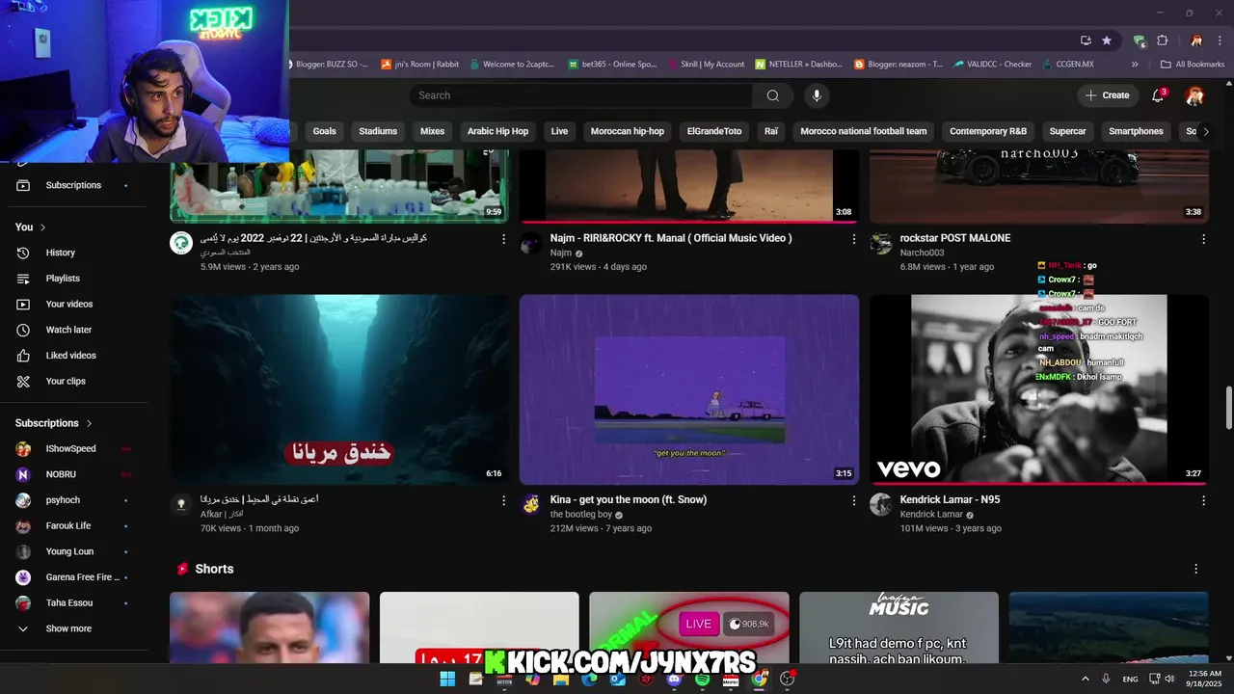This screenshot has height=694, width=1234.
Task: Open more options for rockstar POST MALONE video
Action: [1203, 239]
